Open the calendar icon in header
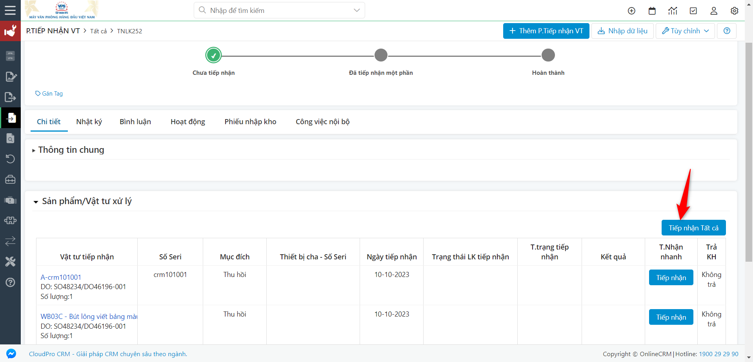The width and height of the screenshot is (753, 362). pyautogui.click(x=652, y=11)
